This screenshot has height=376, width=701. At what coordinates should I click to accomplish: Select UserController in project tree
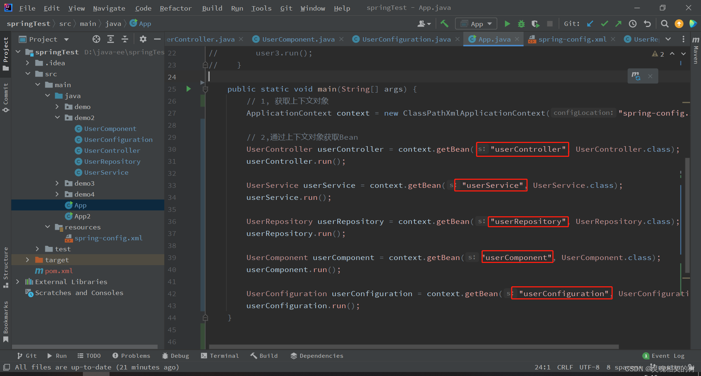point(112,150)
